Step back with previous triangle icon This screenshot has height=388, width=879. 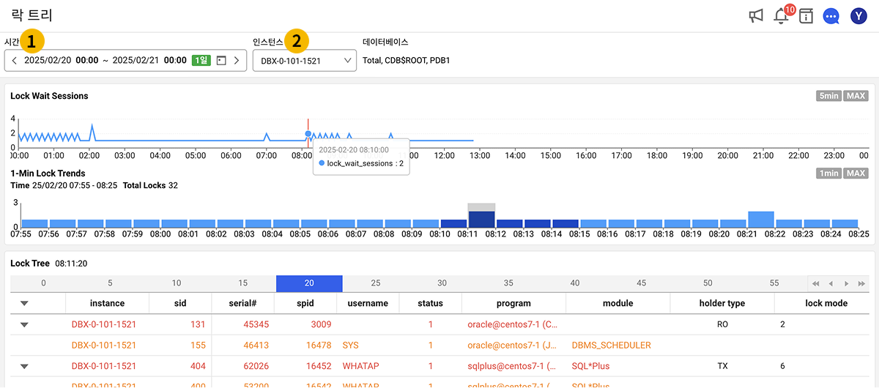(x=831, y=283)
